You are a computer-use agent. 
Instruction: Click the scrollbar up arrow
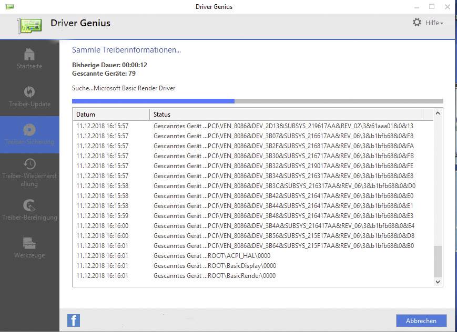coord(438,112)
